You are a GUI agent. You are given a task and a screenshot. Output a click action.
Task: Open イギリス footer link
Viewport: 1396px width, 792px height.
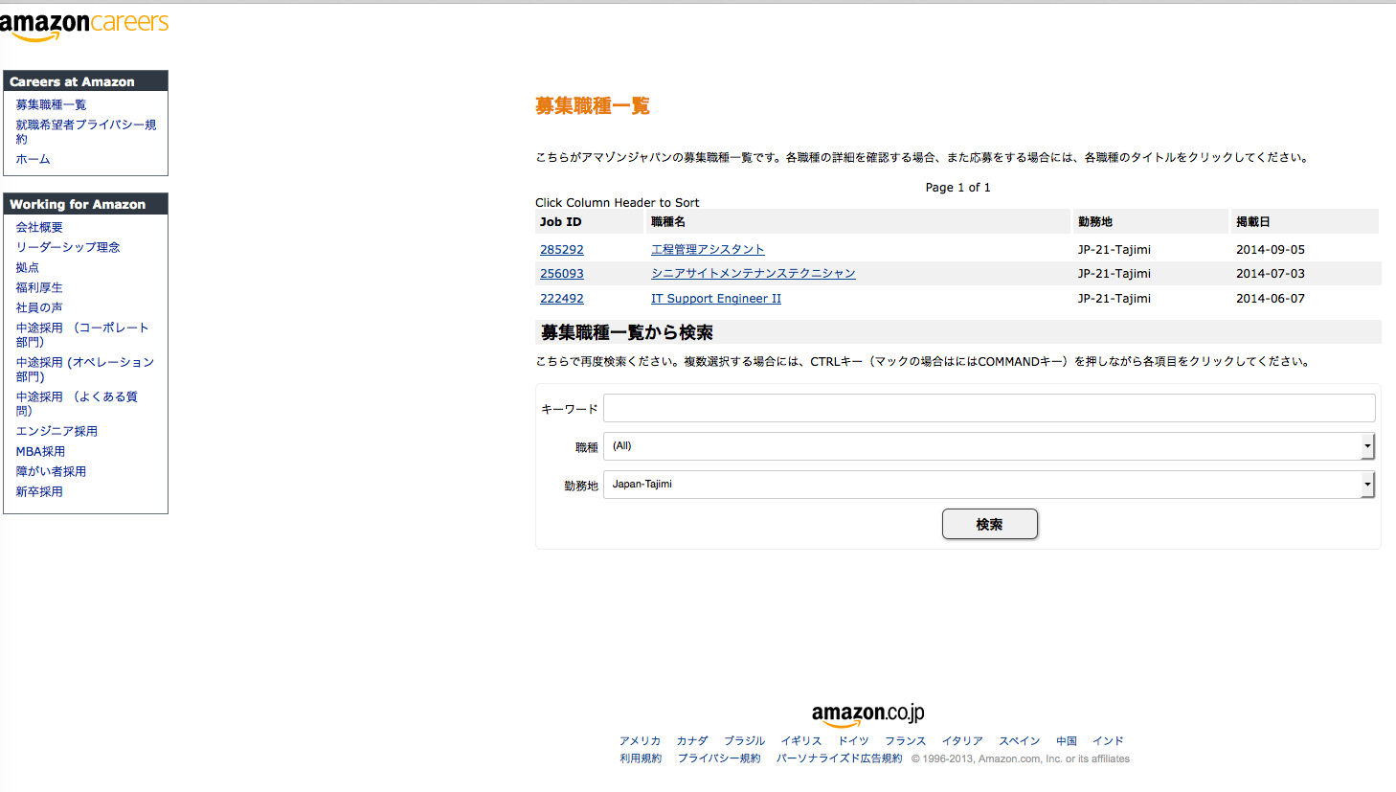tap(801, 740)
